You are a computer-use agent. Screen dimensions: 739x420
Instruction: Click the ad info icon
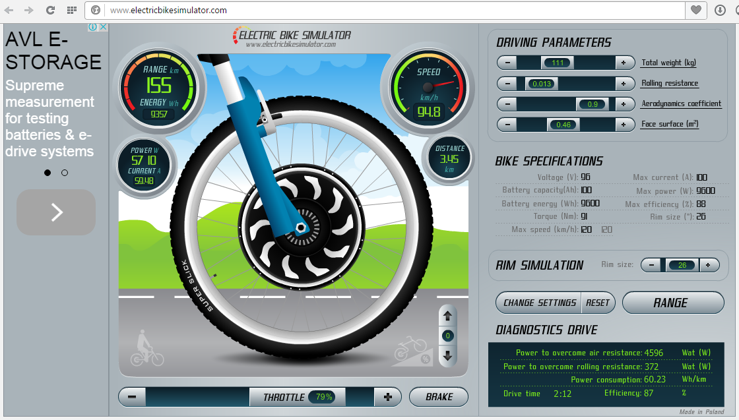(x=93, y=27)
